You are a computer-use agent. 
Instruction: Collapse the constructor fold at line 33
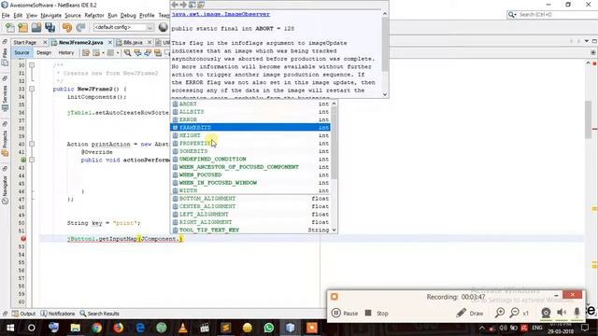pos(32,89)
